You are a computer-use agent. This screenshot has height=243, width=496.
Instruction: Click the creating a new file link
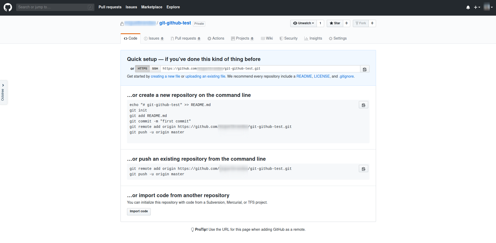click(x=165, y=76)
